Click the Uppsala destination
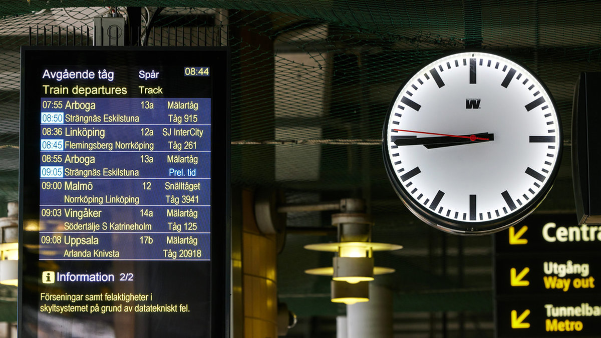Screen dimensions: 601x338 pyautogui.click(x=81, y=240)
